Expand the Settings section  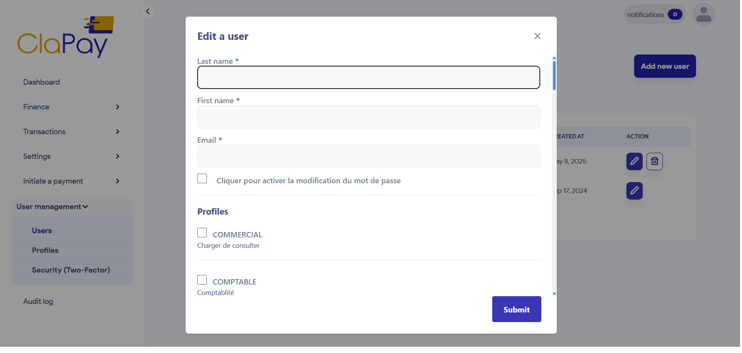click(117, 156)
